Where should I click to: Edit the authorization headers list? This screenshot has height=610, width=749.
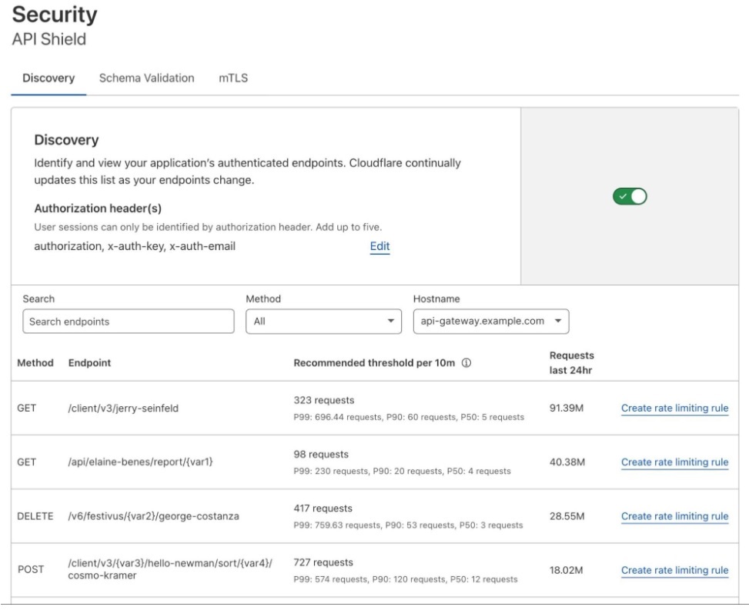[379, 246]
